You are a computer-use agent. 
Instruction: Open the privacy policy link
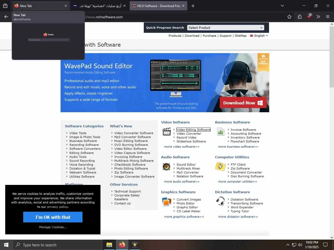click(58, 207)
